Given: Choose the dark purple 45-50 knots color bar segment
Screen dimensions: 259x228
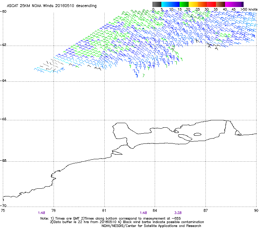Looking at the screenshot, I should coord(239,4).
